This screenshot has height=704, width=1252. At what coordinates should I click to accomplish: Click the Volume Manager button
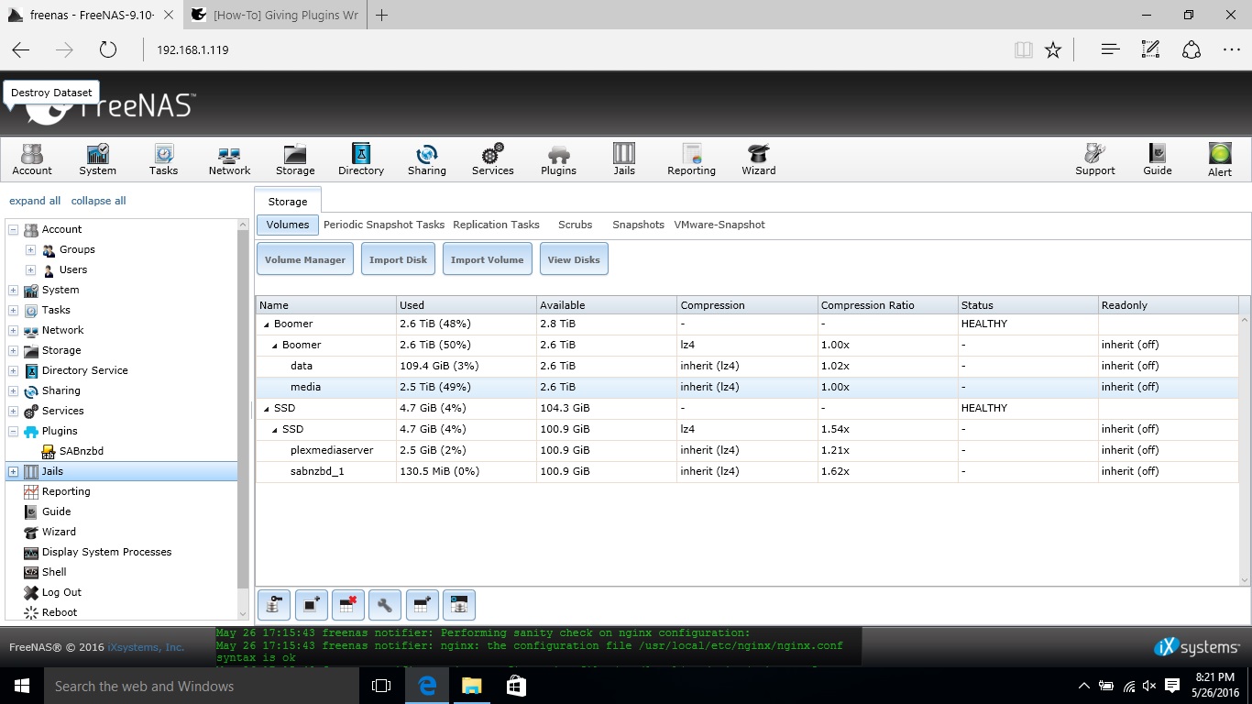coord(305,259)
